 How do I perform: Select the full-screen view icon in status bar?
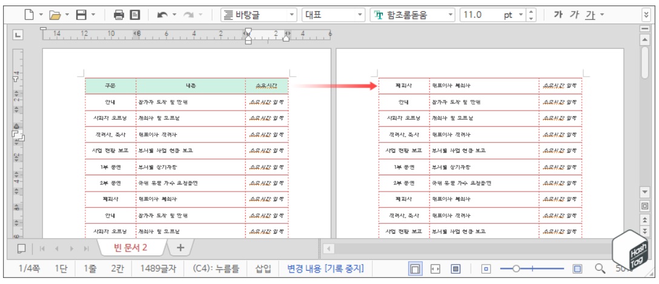(x=455, y=269)
